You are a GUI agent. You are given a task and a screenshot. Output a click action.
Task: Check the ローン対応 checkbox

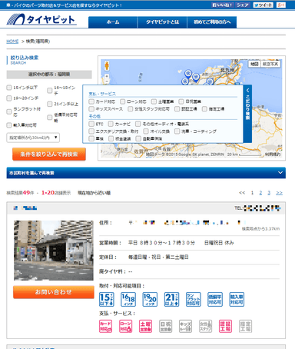tap(123, 101)
